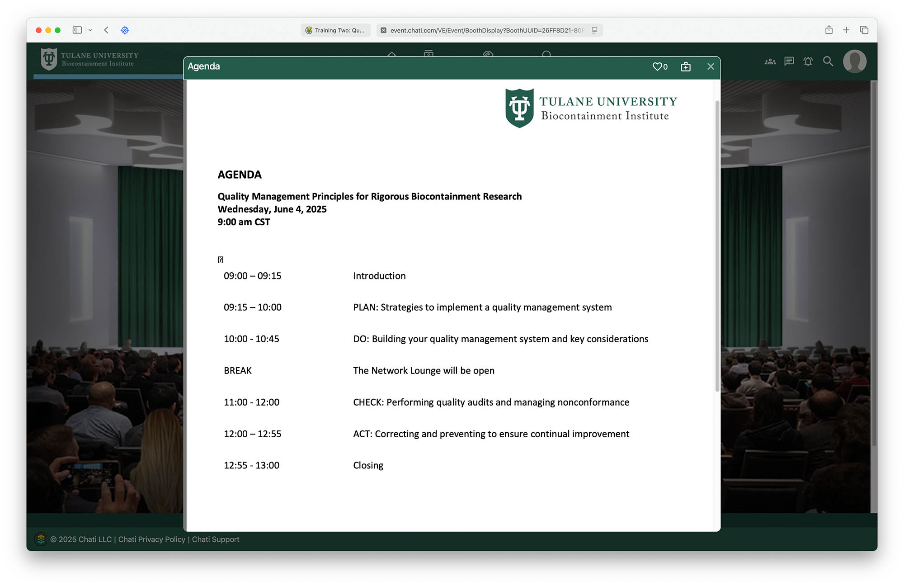
Task: Open the attendees people icon
Action: point(770,61)
